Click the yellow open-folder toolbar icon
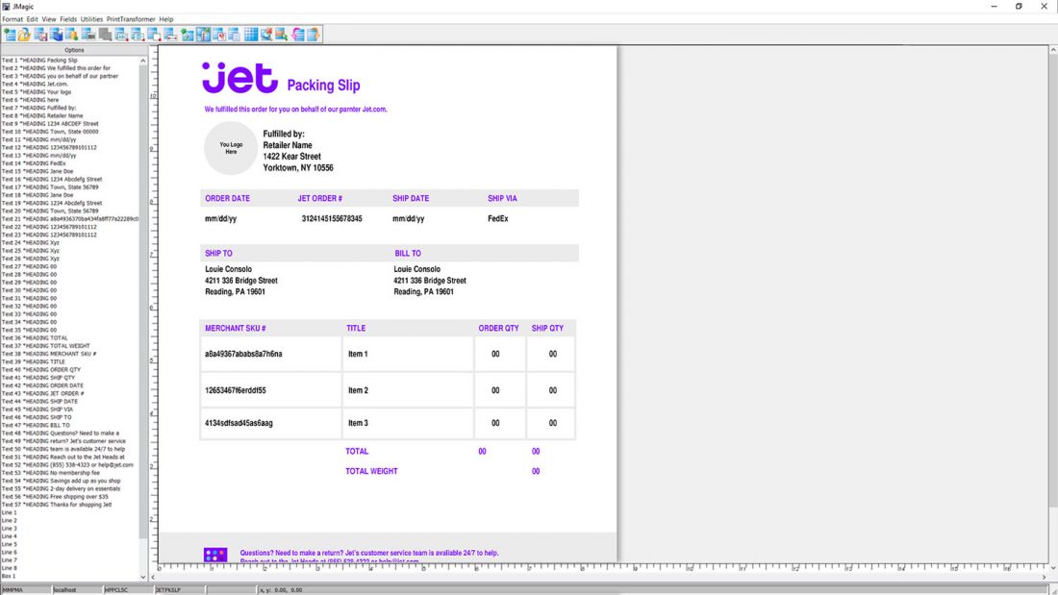1058x595 pixels. coord(24,34)
